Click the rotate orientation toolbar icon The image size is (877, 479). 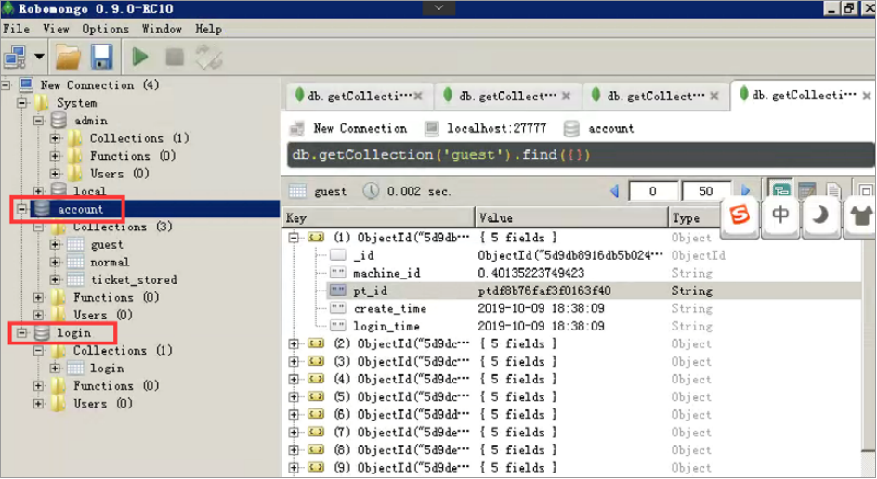pos(209,57)
